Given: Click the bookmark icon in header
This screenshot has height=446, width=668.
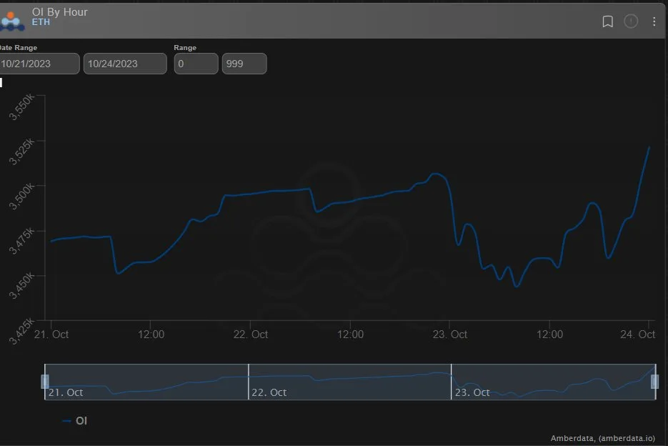Looking at the screenshot, I should [x=607, y=21].
